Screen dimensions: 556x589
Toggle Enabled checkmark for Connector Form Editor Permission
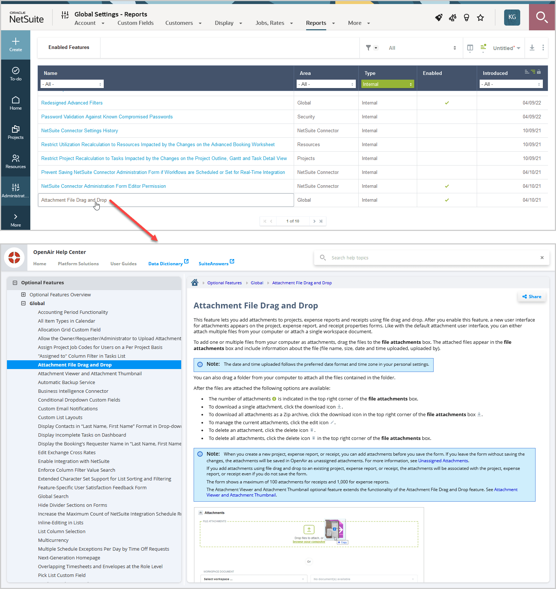click(447, 186)
